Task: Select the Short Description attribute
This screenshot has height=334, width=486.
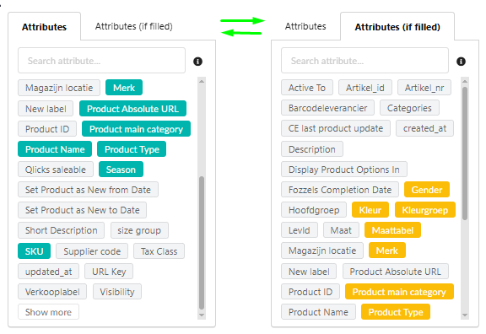Action: pyautogui.click(x=61, y=230)
